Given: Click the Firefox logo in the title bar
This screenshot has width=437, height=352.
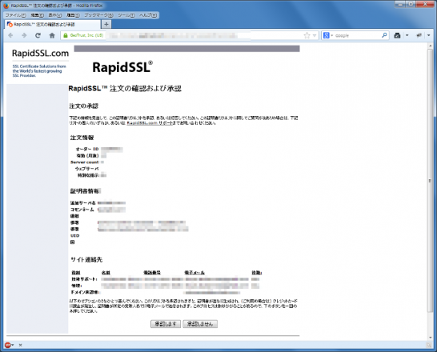Looking at the screenshot, I should (6, 6).
